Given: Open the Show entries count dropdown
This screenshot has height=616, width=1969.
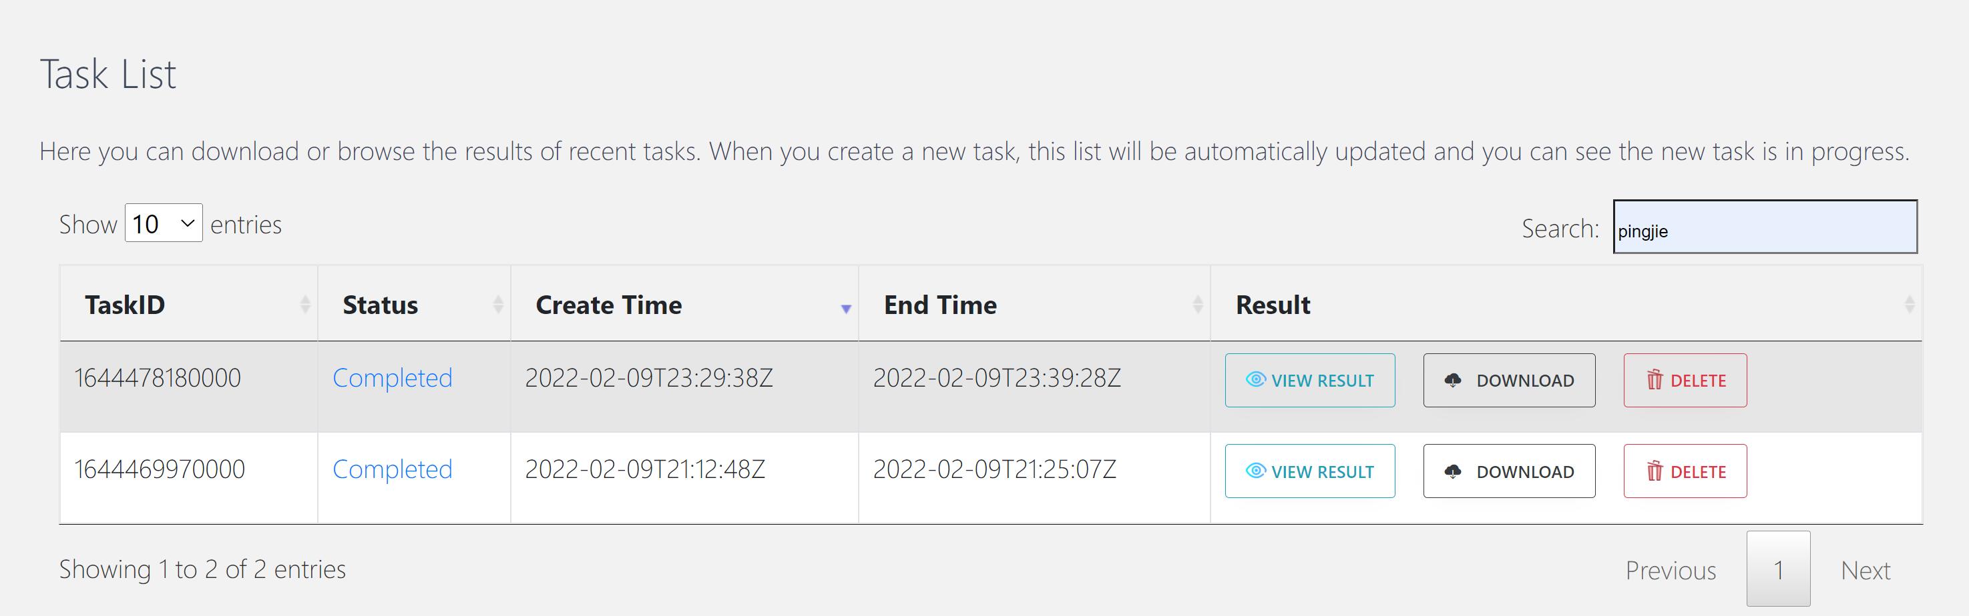Looking at the screenshot, I should pyautogui.click(x=164, y=223).
